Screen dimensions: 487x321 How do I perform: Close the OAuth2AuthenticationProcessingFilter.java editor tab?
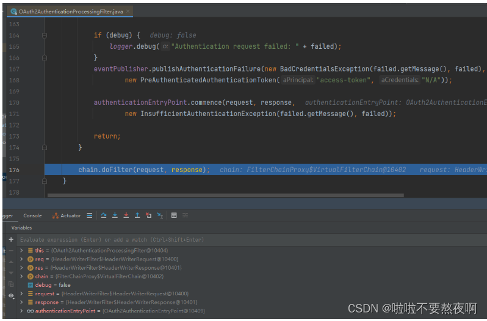point(129,12)
